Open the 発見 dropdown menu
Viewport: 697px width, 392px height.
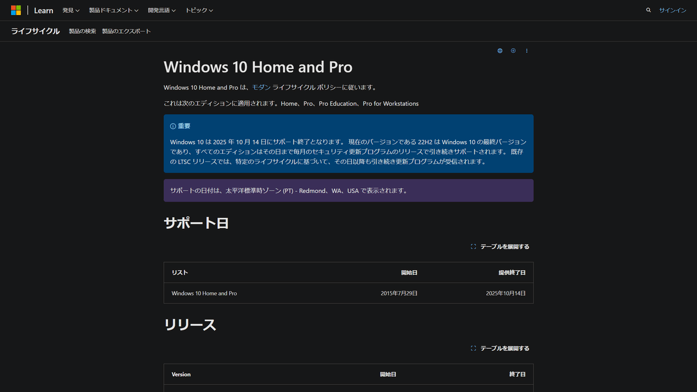pos(71,10)
